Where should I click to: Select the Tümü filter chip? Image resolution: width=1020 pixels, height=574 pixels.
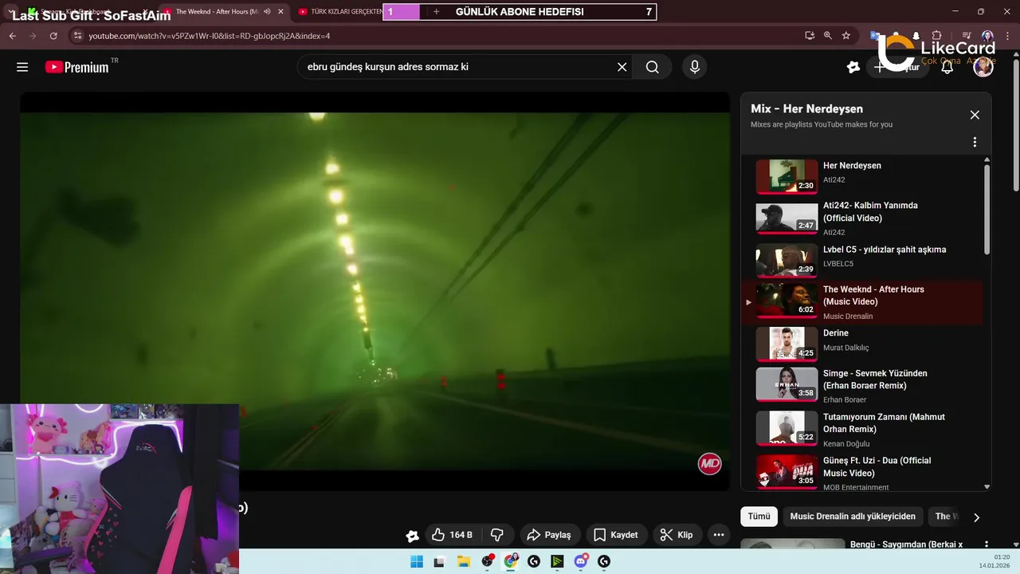759,516
